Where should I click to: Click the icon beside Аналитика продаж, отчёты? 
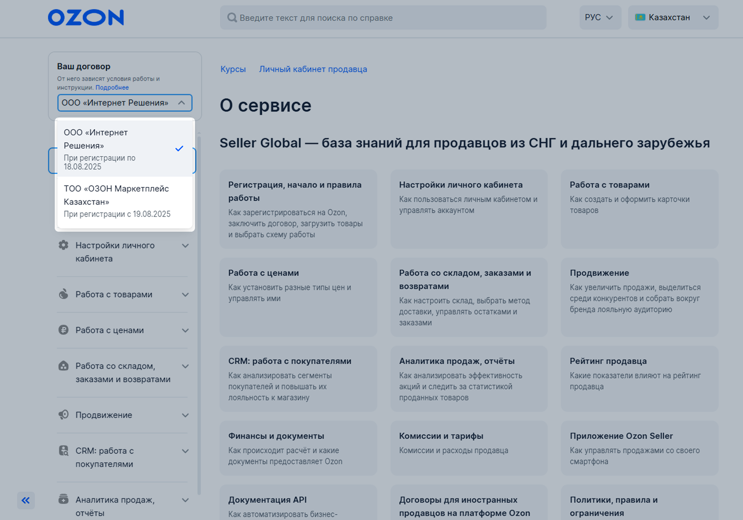coord(63,499)
